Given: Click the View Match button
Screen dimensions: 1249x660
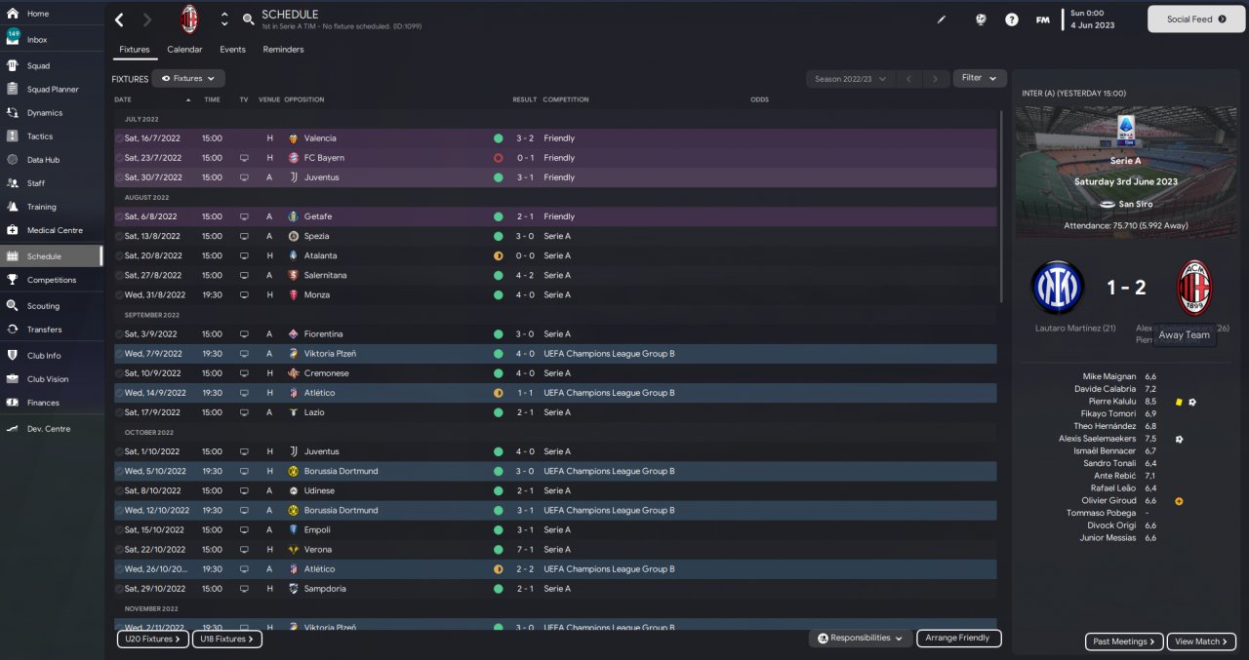Looking at the screenshot, I should pos(1201,641).
